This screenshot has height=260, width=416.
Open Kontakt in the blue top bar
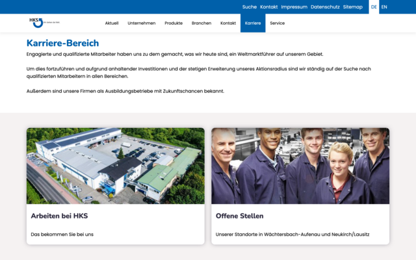(268, 7)
